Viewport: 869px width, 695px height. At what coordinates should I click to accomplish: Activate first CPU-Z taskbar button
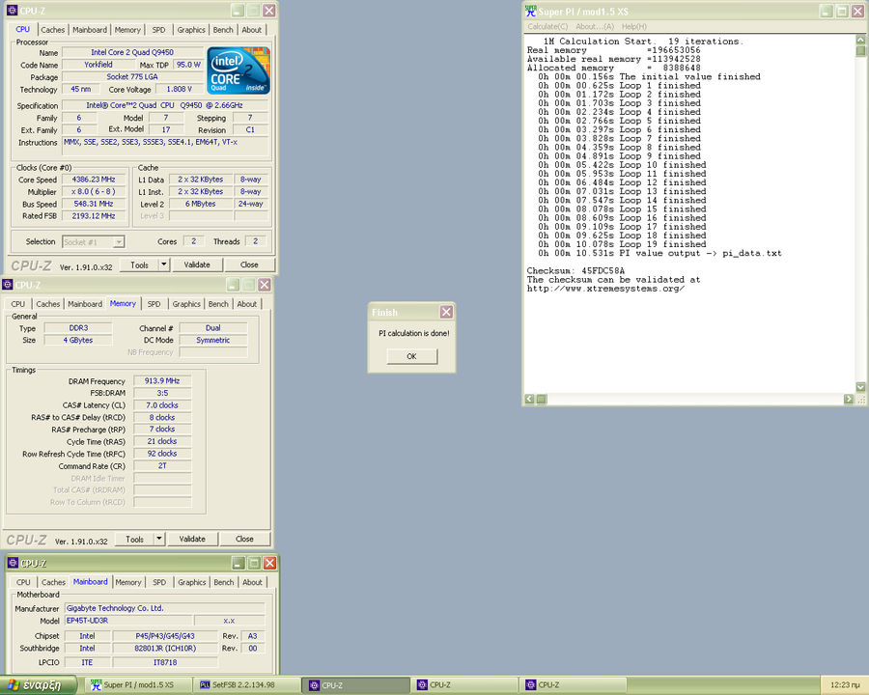[356, 685]
